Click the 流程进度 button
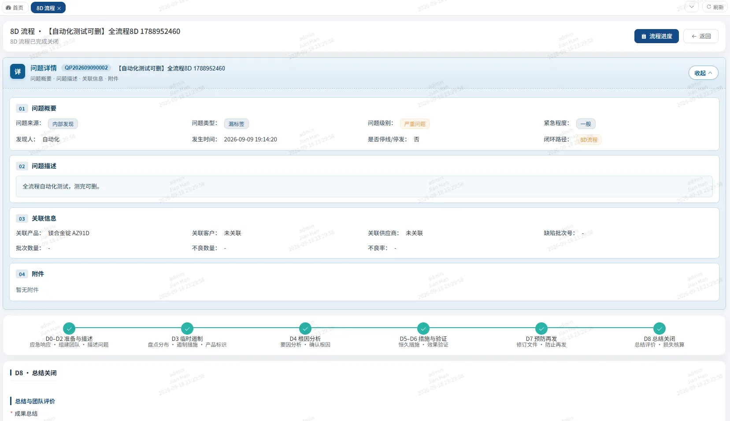 pos(656,36)
